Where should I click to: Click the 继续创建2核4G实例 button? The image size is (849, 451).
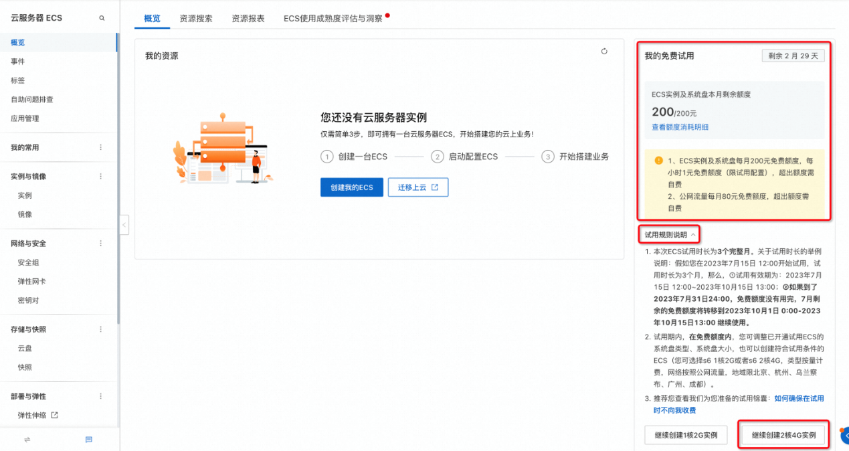click(783, 435)
